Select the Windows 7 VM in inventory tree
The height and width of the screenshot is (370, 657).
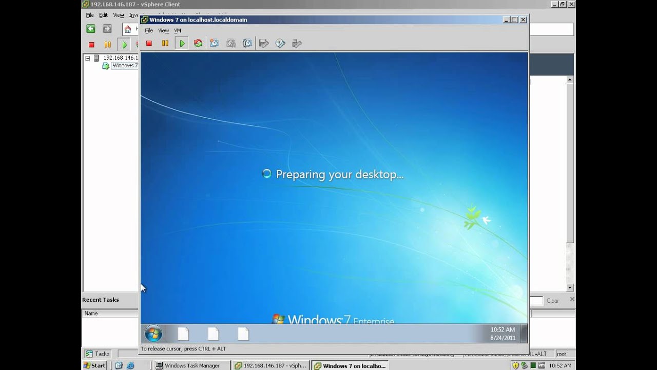(x=125, y=66)
